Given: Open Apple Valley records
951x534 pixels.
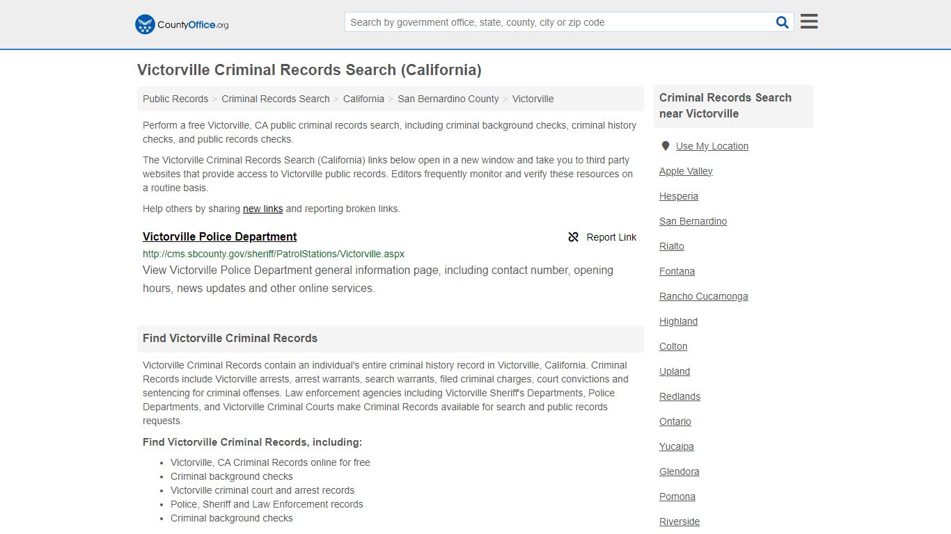Looking at the screenshot, I should (686, 171).
